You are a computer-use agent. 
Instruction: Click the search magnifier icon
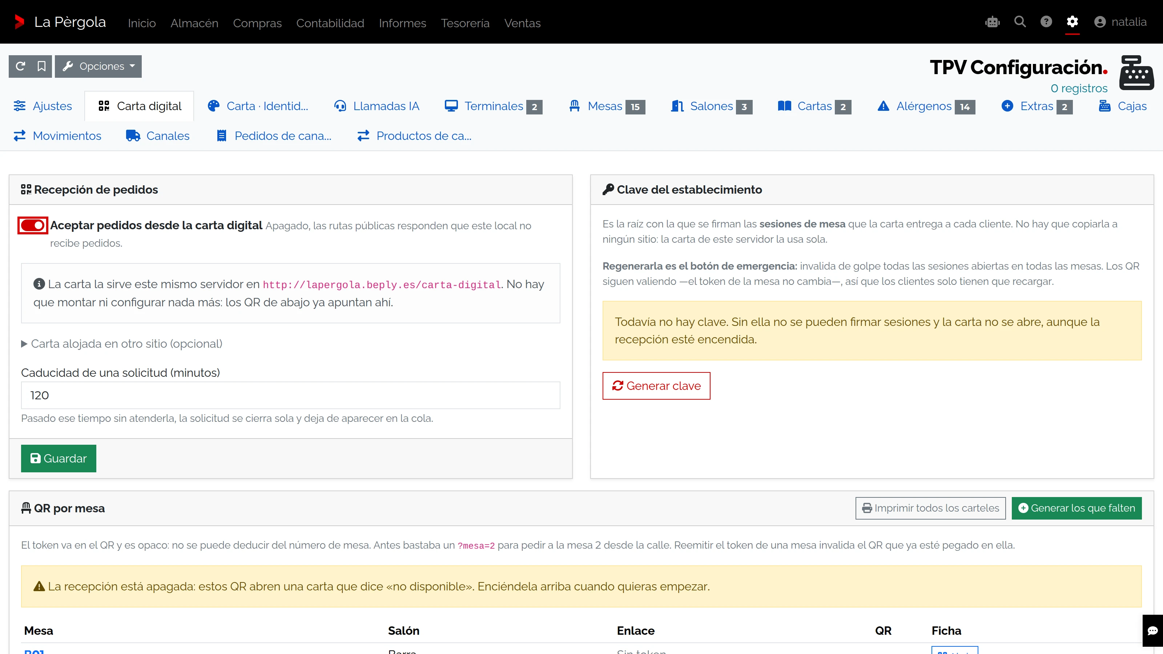(x=1020, y=22)
